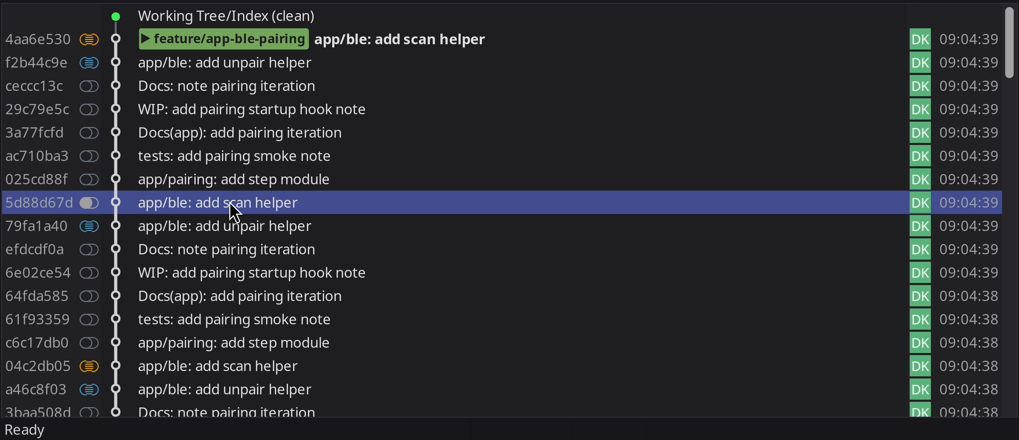Viewport: 1019px width, 440px height.
Task: Select commit c6c17db0 "app/pairing: add step module"
Action: 234,343
